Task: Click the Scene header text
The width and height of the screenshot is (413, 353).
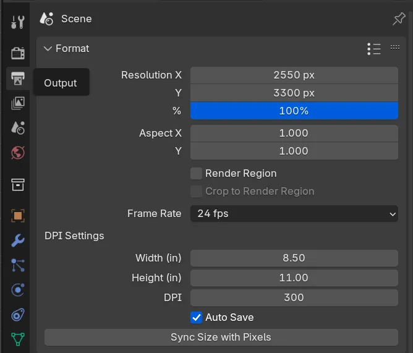Action: coord(77,19)
